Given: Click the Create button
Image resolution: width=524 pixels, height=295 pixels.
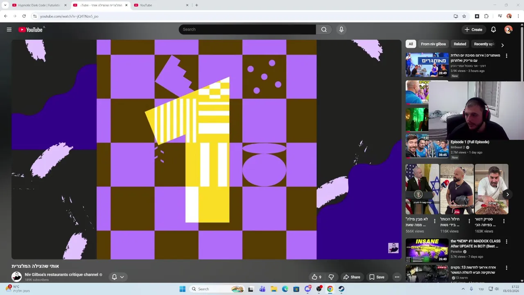Looking at the screenshot, I should [x=474, y=29].
